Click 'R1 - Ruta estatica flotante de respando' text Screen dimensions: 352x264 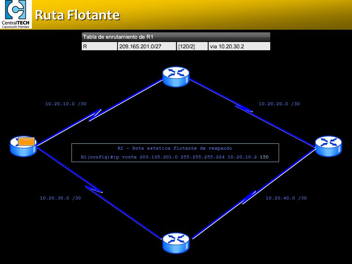[x=175, y=148]
